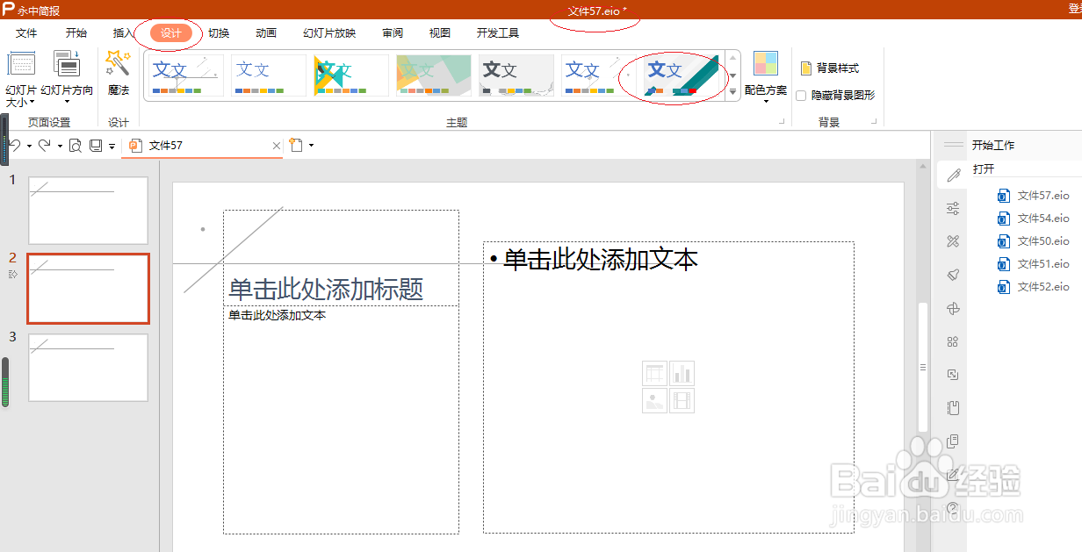
Task: Open the File (文件) menu
Action: (26, 32)
